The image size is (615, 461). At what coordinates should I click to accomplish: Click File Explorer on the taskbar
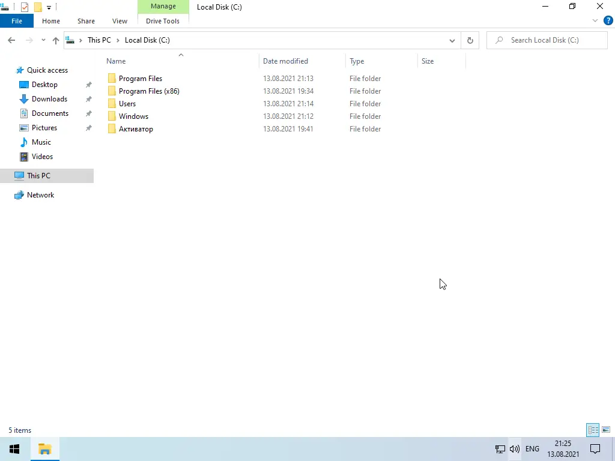point(44,449)
